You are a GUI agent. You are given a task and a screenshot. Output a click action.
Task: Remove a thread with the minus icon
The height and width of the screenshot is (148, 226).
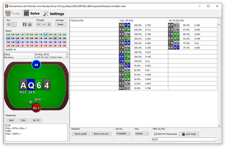(44, 25)
